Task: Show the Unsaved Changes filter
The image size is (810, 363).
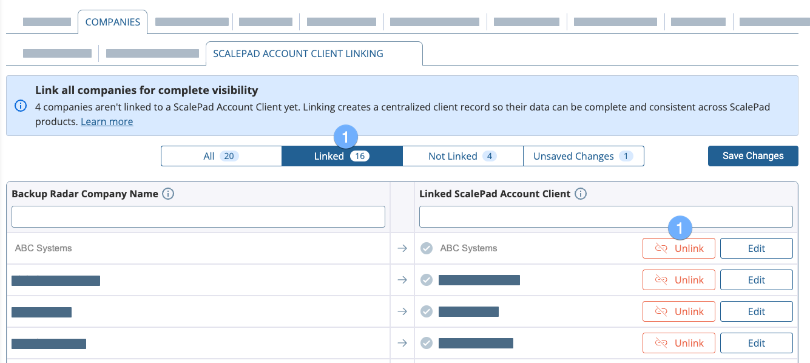Action: [x=582, y=156]
